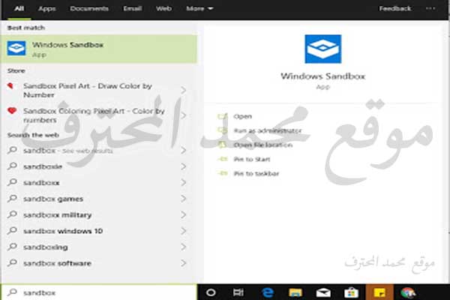This screenshot has height=300, width=450.
Task: Open Mail app from taskbar
Action: coord(323,292)
